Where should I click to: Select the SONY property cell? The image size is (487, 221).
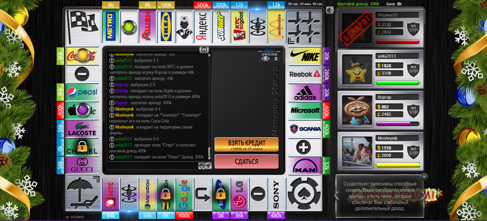click(x=276, y=194)
